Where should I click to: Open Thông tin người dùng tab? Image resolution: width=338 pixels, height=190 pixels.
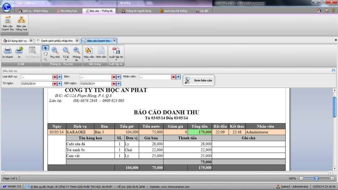click(x=136, y=11)
